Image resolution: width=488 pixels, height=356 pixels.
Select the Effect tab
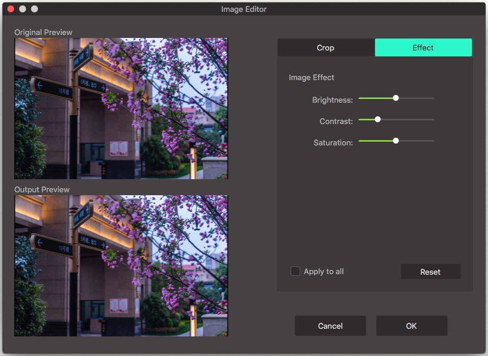(423, 47)
